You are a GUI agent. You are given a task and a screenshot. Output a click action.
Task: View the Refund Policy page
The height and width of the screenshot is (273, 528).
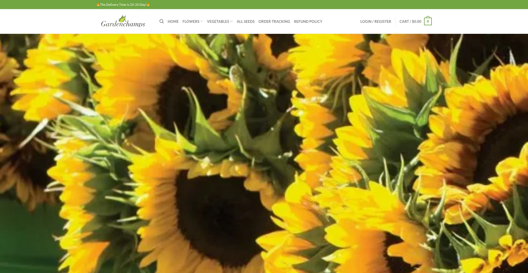click(x=308, y=21)
